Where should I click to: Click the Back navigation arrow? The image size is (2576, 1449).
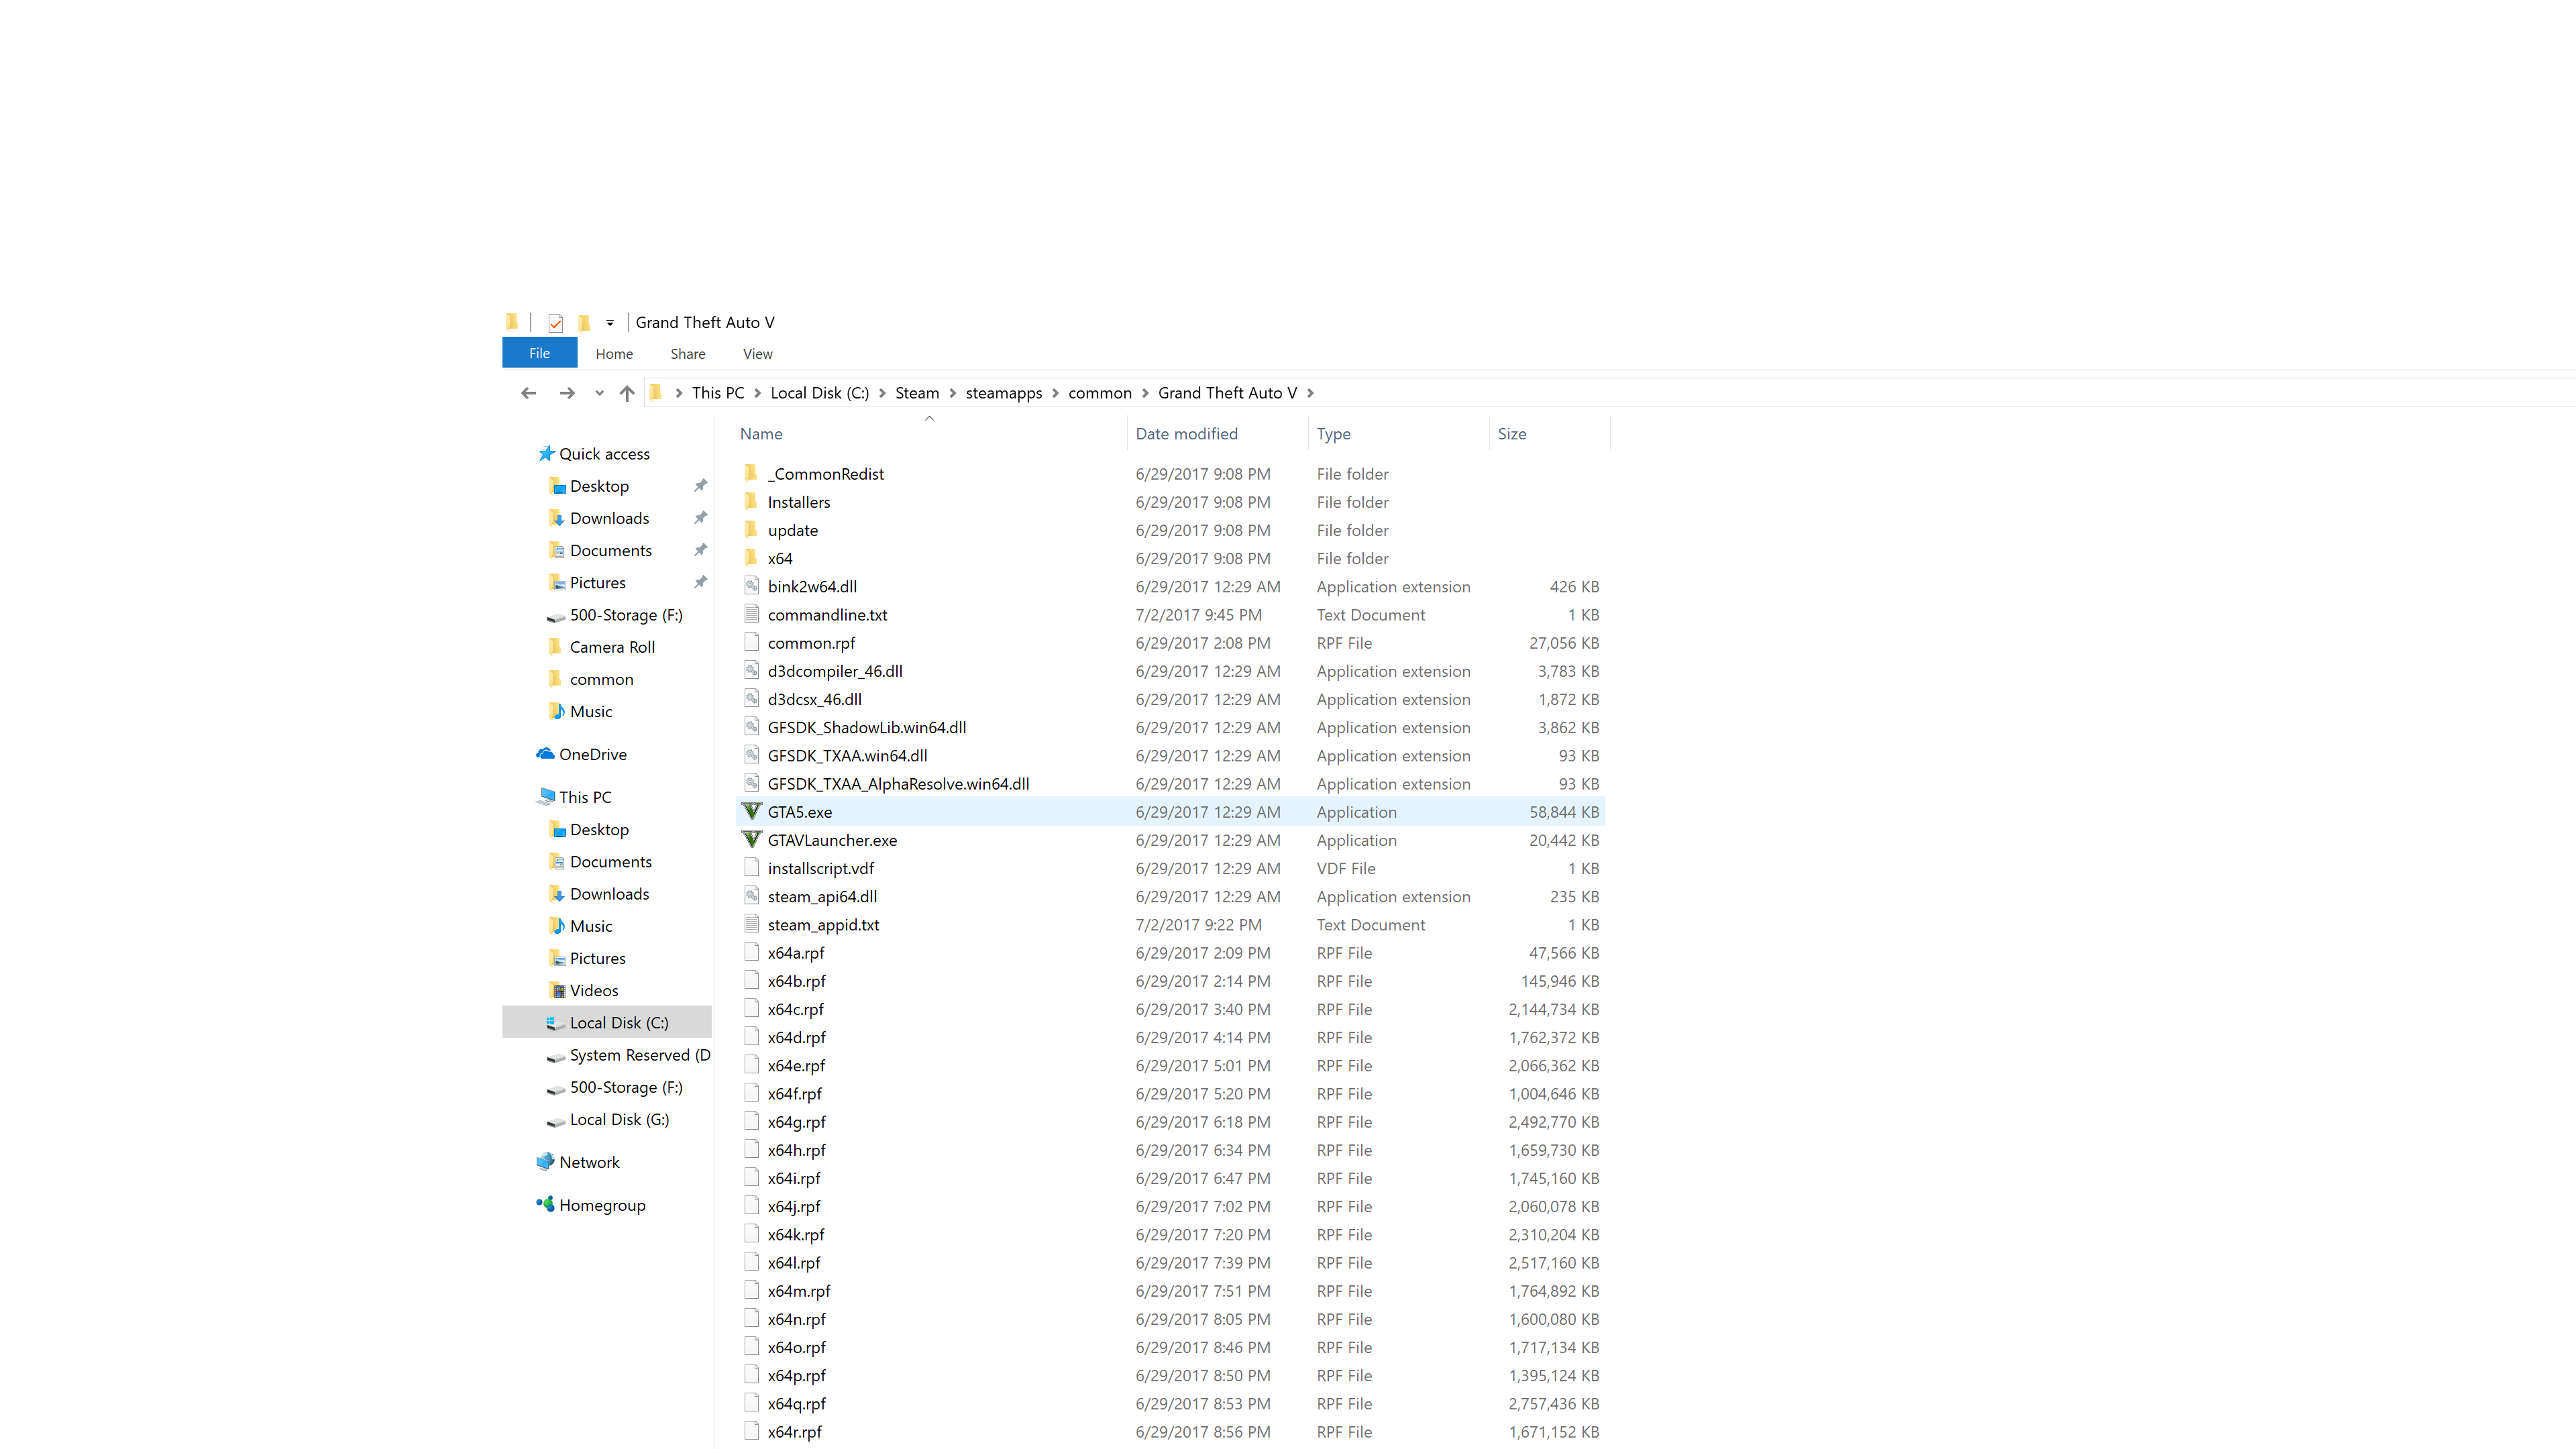529,393
